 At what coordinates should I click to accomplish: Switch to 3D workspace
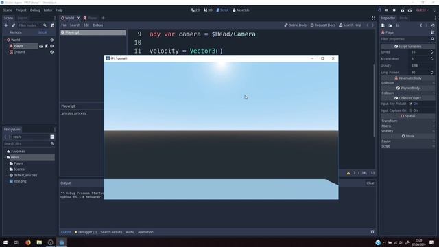208,10
